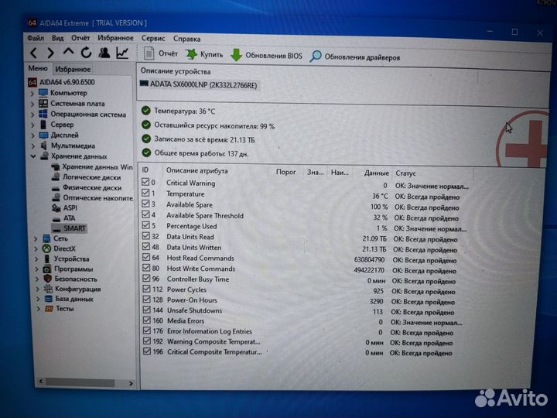Open the user management toolbar icon
The height and width of the screenshot is (418, 557).
pos(104,53)
